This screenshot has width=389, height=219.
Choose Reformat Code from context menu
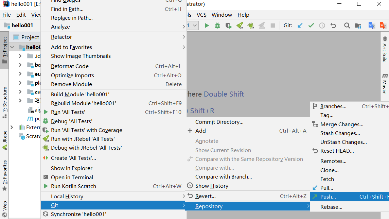pos(113,66)
